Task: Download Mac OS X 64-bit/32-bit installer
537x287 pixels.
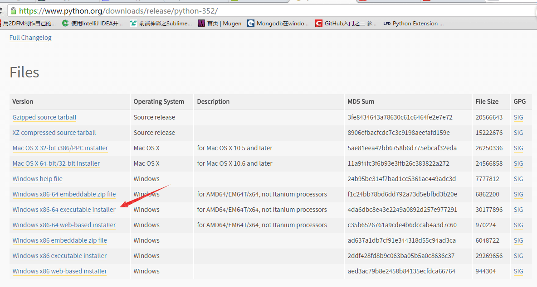Action: click(56, 163)
